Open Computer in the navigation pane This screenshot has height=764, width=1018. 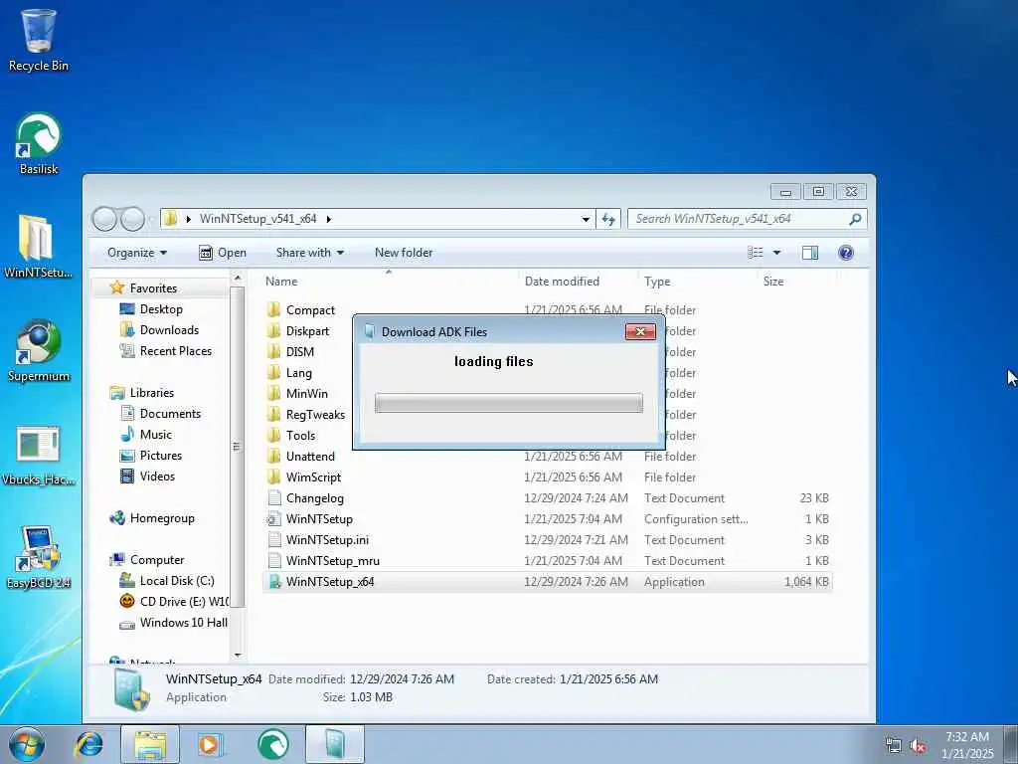pyautogui.click(x=156, y=559)
